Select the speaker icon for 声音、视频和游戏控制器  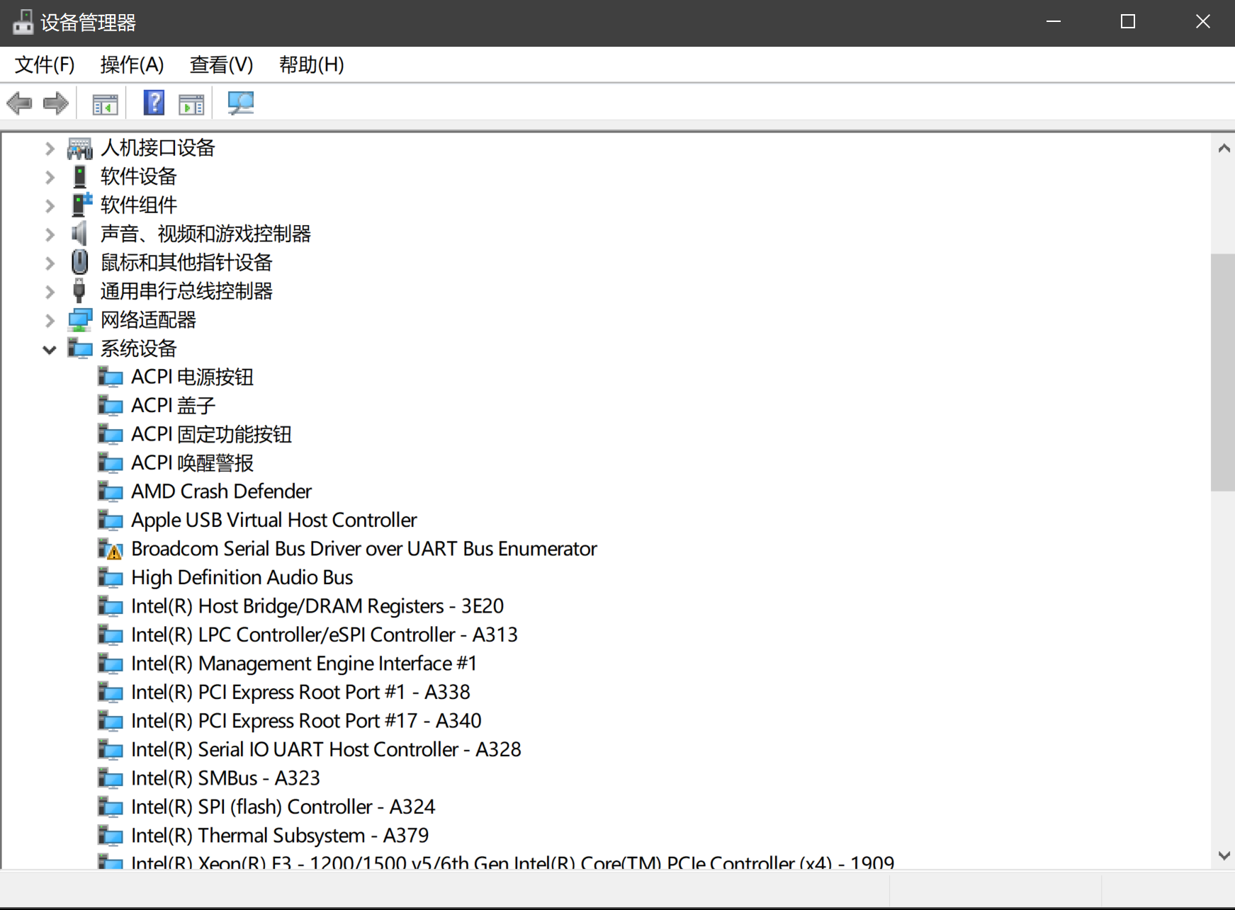pyautogui.click(x=79, y=234)
